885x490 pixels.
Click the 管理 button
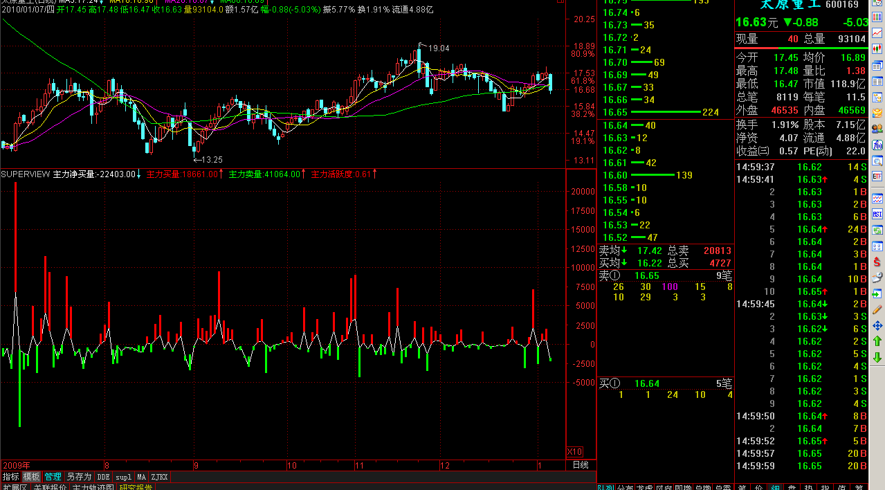point(53,477)
